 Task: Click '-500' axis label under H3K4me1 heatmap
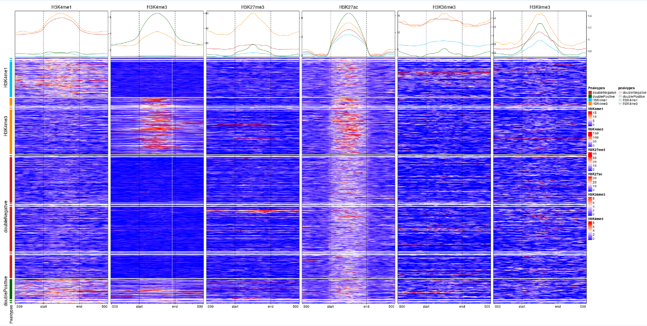click(19, 307)
